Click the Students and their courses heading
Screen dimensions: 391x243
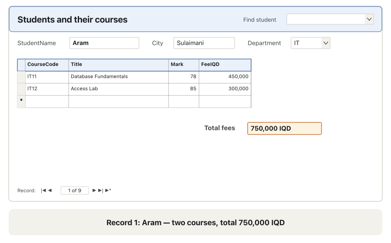(x=72, y=20)
